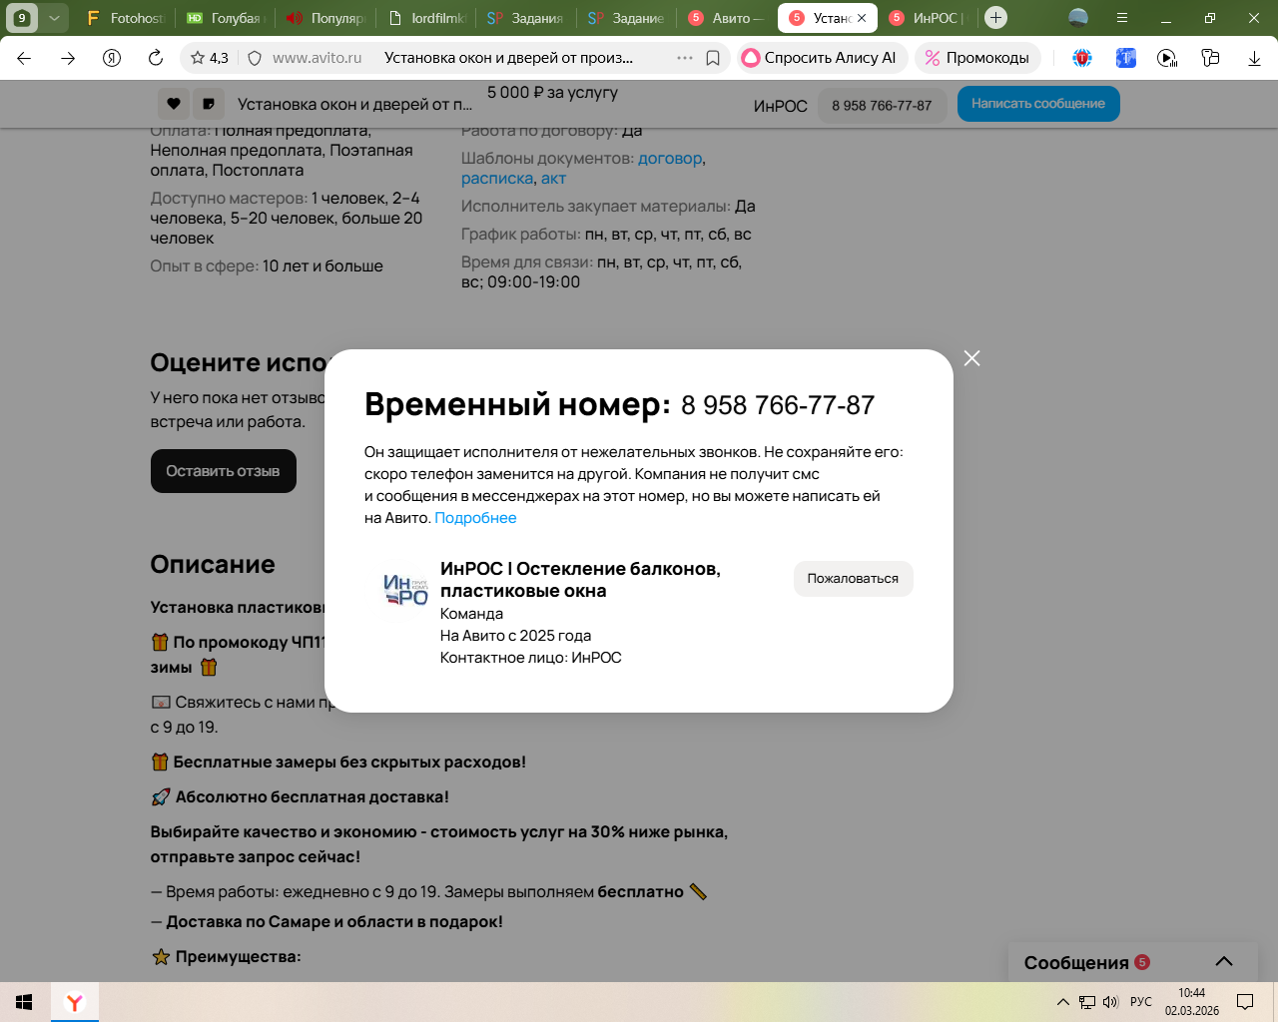Bookmark this page with the bookmark icon
This screenshot has height=1022, width=1278.
(x=713, y=58)
